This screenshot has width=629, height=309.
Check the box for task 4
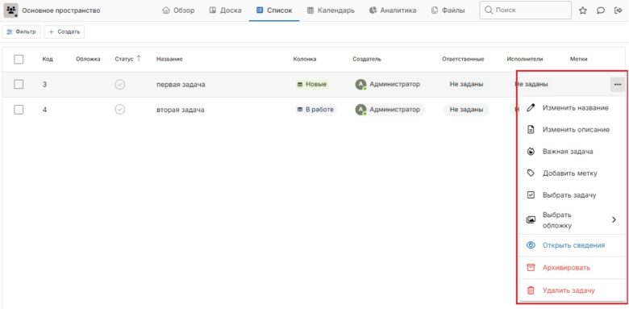[x=19, y=110]
